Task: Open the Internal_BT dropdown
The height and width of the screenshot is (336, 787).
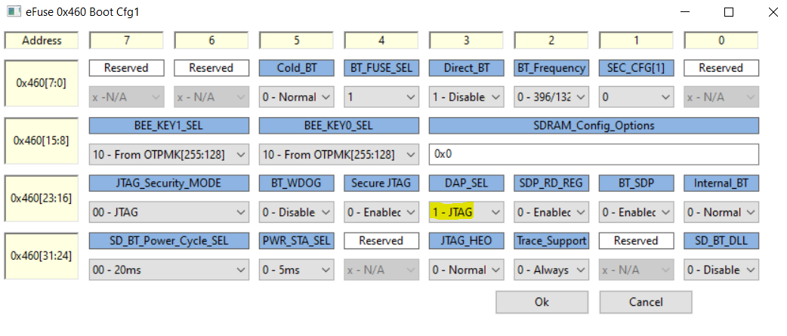Action: tap(721, 212)
